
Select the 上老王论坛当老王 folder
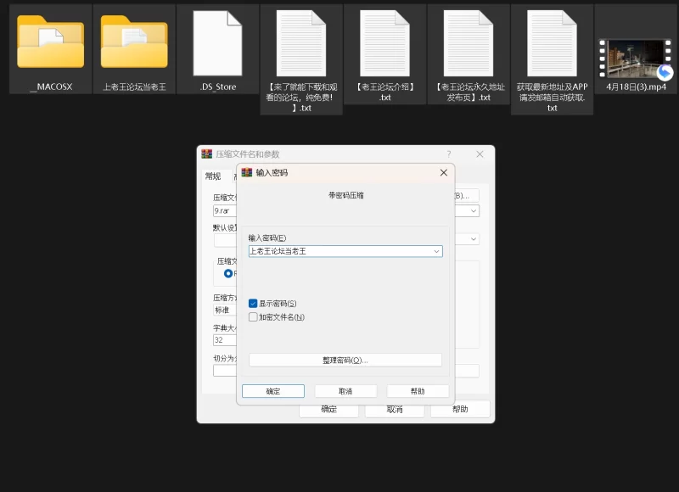[134, 42]
